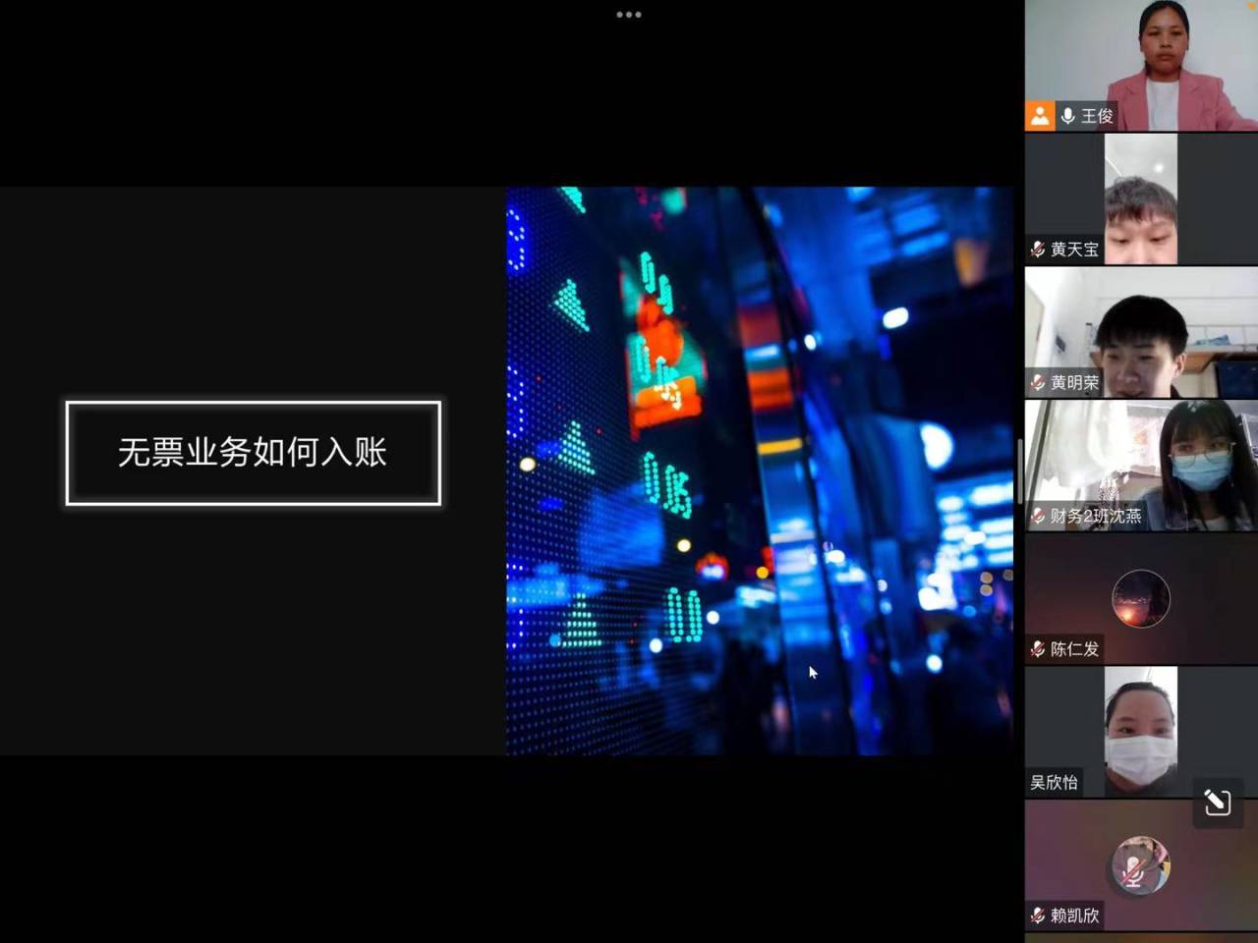Screen dimensions: 1258x943
Task: Click muted mic icon beside 财务2班沈燕
Action: 1038,516
